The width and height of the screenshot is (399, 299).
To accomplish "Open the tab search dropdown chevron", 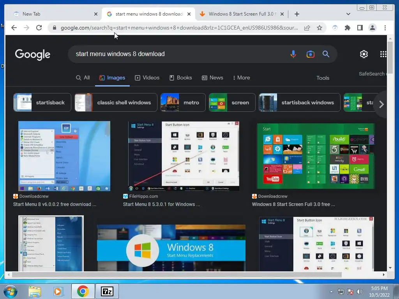I will 348,14.
